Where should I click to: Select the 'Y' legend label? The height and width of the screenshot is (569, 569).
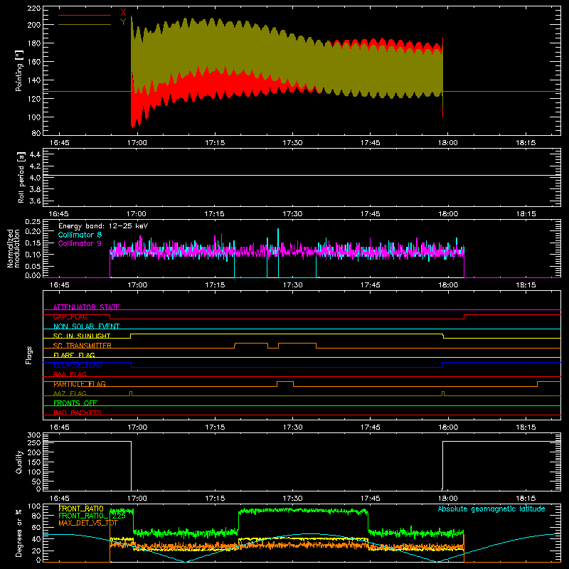[123, 22]
